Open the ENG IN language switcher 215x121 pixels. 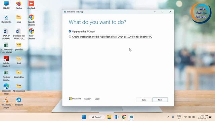click(179, 117)
